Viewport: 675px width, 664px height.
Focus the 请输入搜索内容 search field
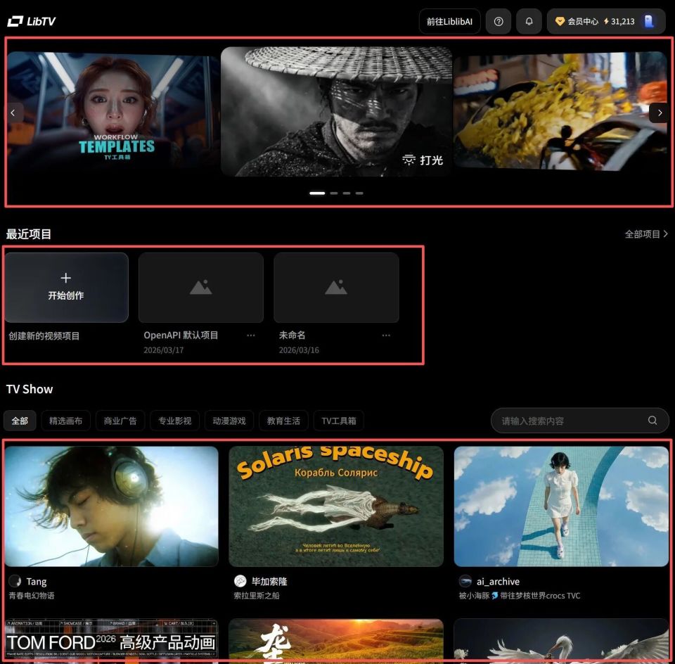[x=579, y=421]
